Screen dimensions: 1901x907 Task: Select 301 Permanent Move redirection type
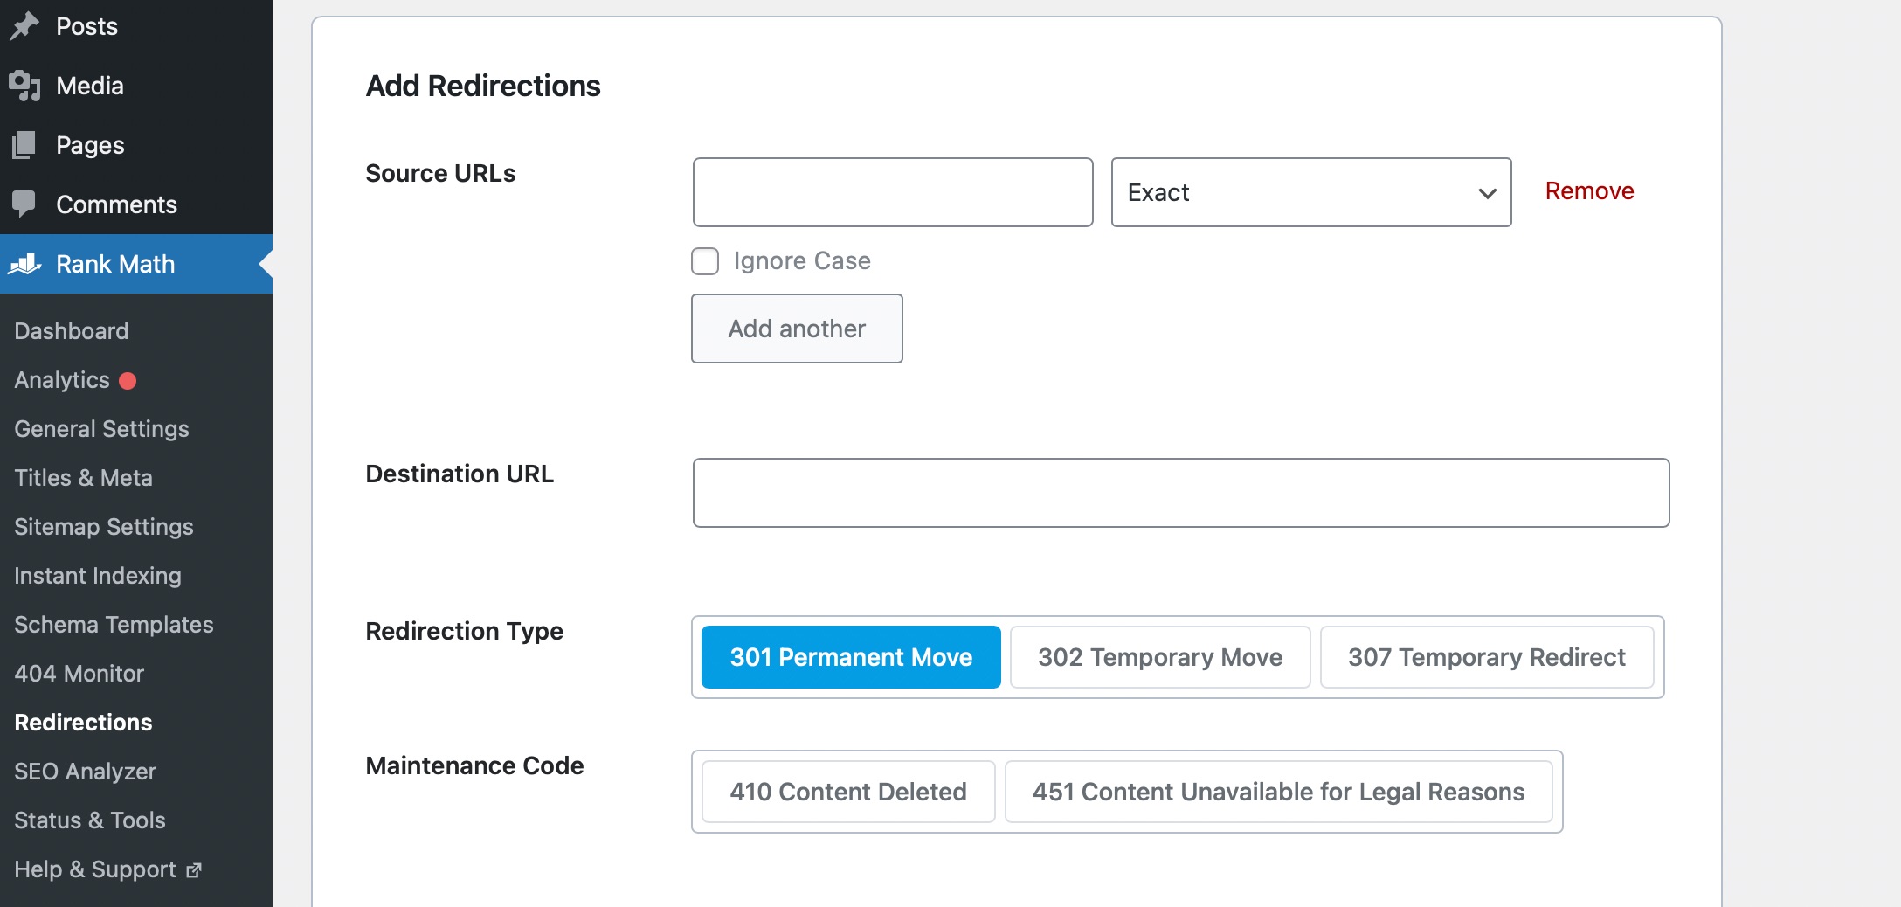coord(851,657)
